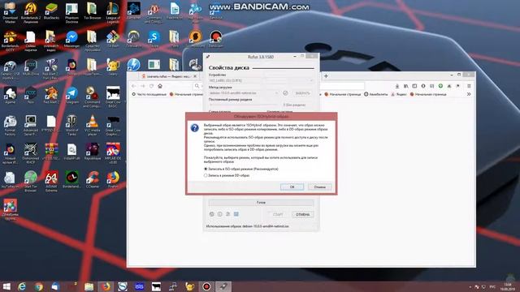Open the Rufus info icon
The image size is (520, 292).
pos(220,214)
